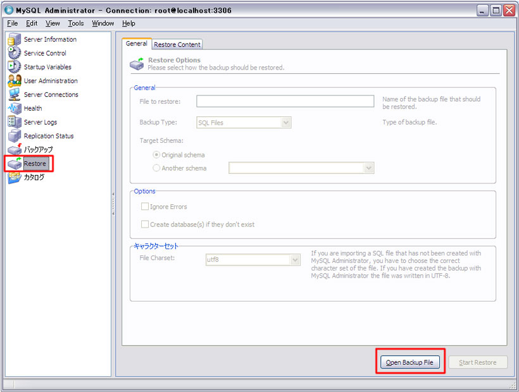Click the Restore Options header drive icon
Viewport: 519px width, 392px height.
point(137,64)
